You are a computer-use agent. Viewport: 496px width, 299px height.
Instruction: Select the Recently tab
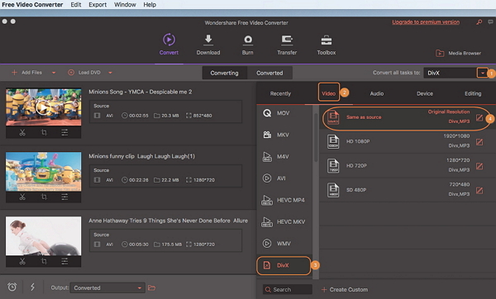[x=280, y=93]
